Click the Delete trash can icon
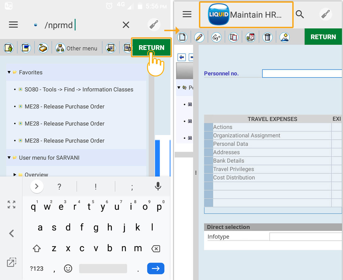This screenshot has height=280, width=343. pos(267,37)
